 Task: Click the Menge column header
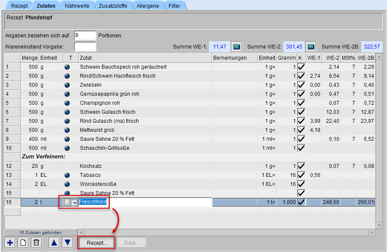[x=30, y=58]
